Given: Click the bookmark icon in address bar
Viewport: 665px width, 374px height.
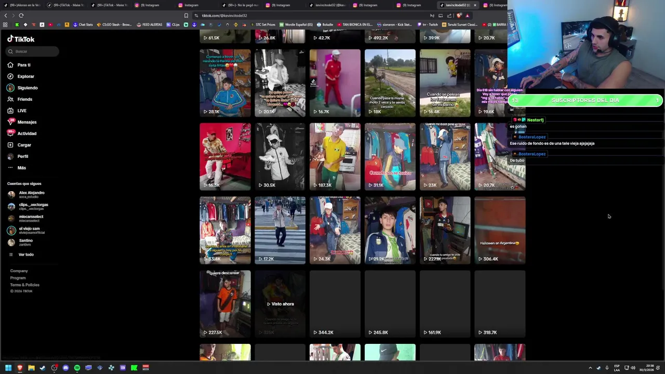Looking at the screenshot, I should [x=186, y=16].
